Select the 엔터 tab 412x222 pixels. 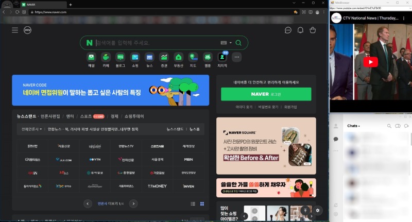pos(70,116)
